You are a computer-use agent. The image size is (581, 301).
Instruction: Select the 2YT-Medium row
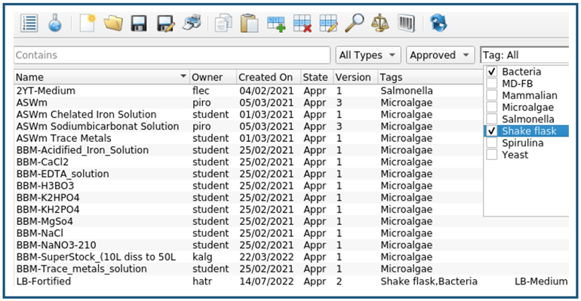click(248, 91)
